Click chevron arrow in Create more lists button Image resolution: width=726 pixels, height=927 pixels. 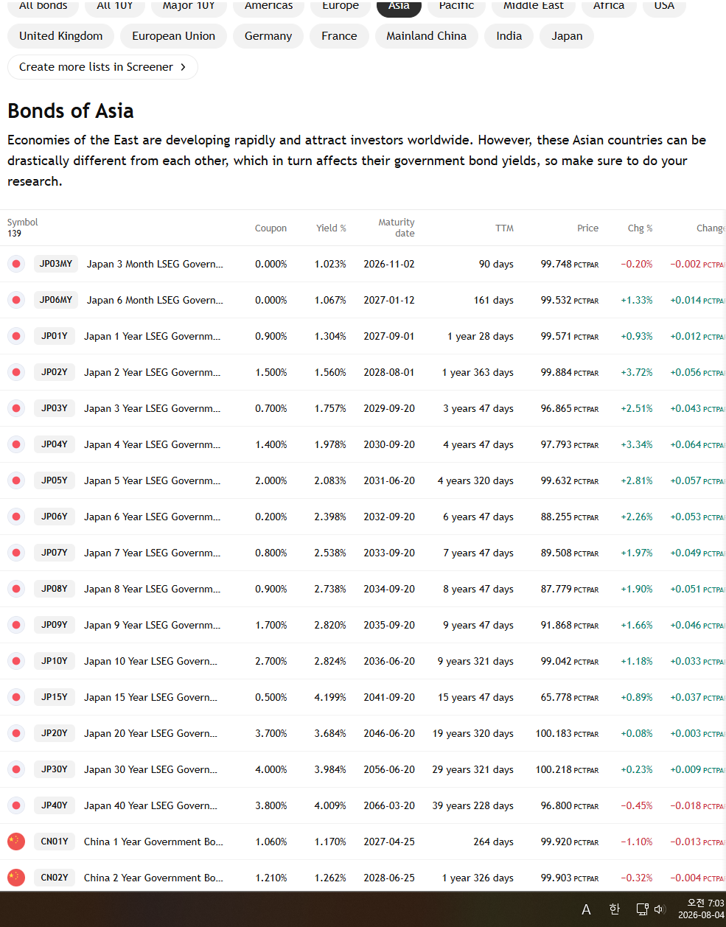tap(183, 67)
